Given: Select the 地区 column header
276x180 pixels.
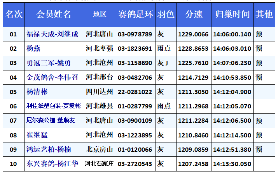Looking at the screenshot, I should [100, 15].
